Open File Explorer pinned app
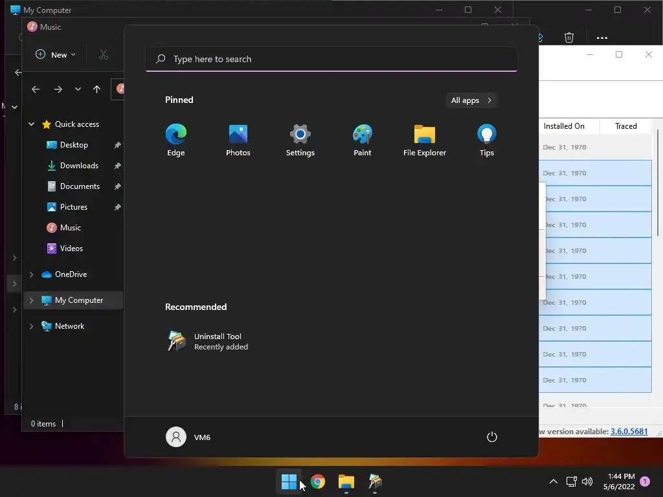This screenshot has height=497, width=663. point(425,140)
